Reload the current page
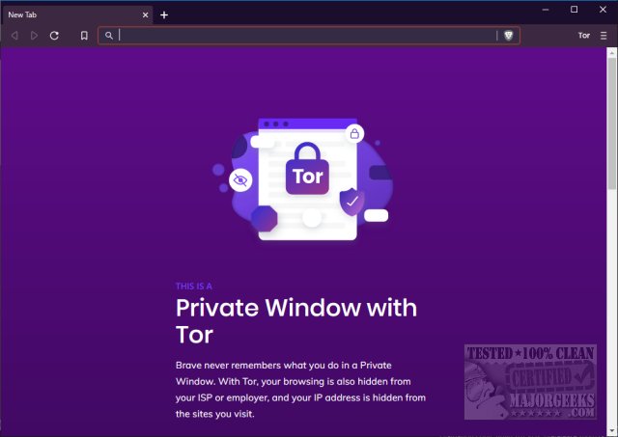The height and width of the screenshot is (437, 618). click(x=54, y=36)
